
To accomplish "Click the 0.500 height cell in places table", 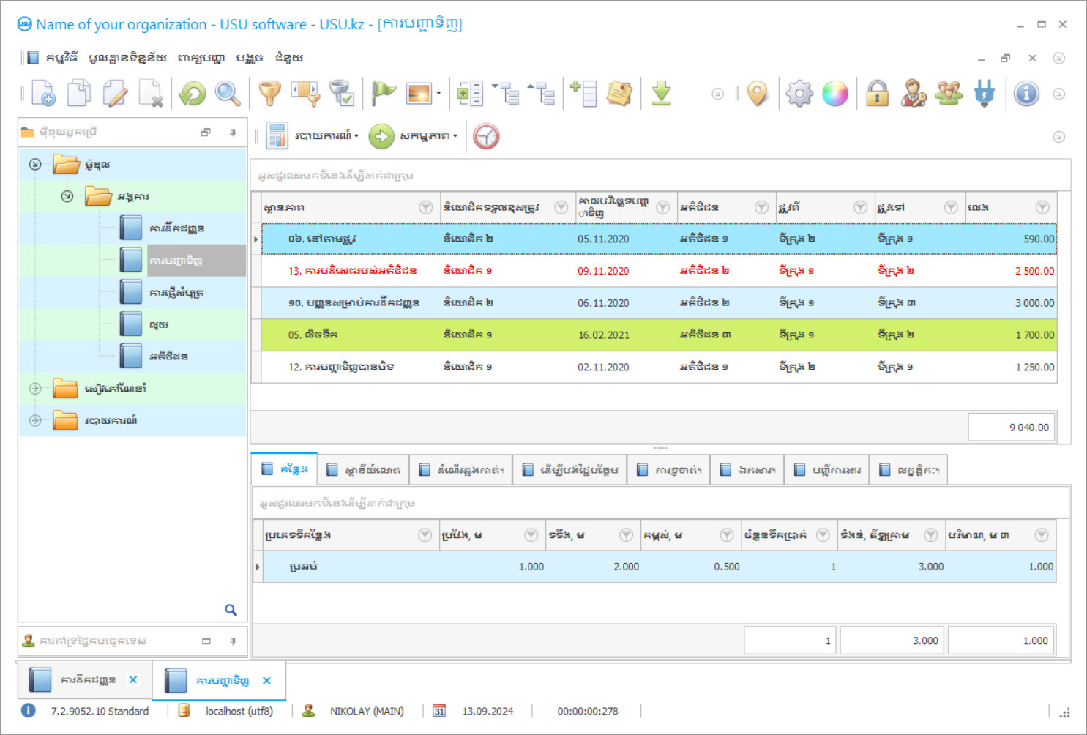I will click(692, 567).
